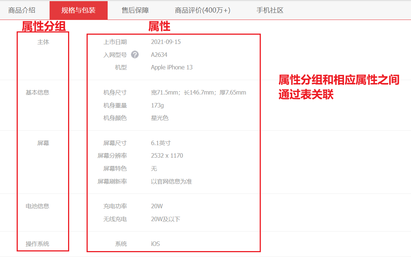The image size is (411, 264).
Task: Click the 上市日期 attribute name
Action: 115,42
